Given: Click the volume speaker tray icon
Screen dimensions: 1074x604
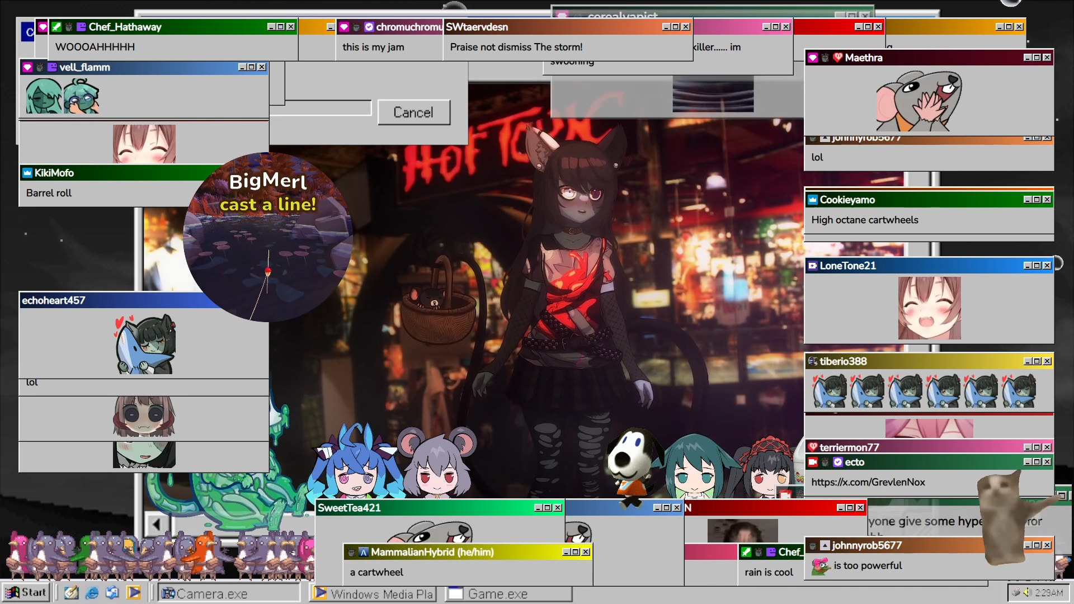Looking at the screenshot, I should tap(1027, 592).
